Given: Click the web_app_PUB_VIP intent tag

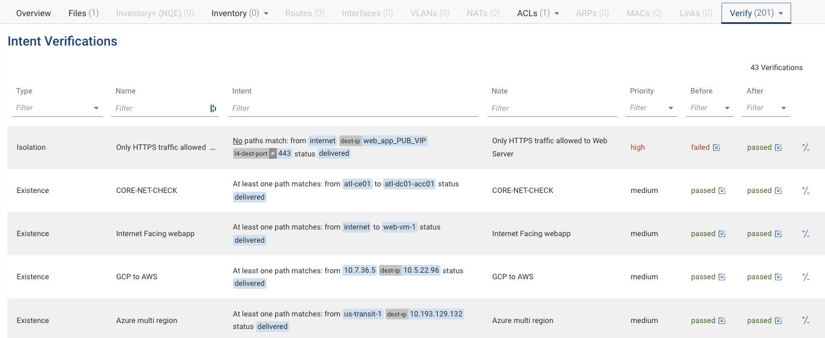Looking at the screenshot, I should tap(395, 141).
